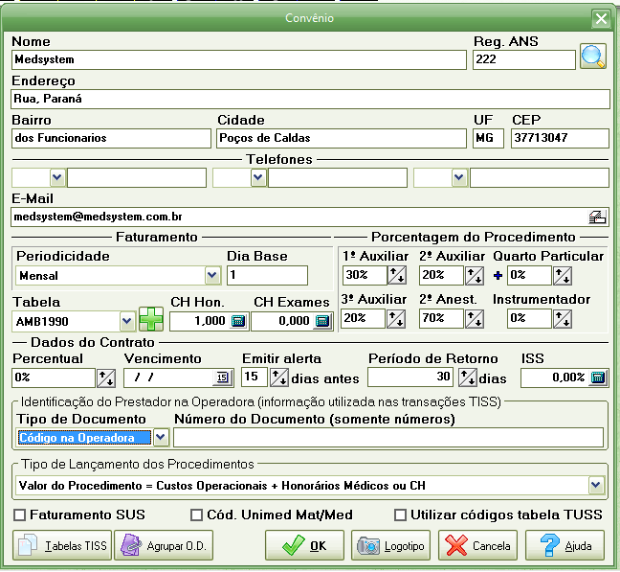Click the green plus icon next to Tabela

(x=151, y=320)
